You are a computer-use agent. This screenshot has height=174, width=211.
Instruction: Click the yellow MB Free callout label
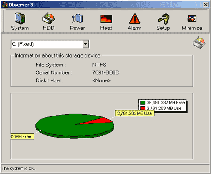tap(23, 137)
